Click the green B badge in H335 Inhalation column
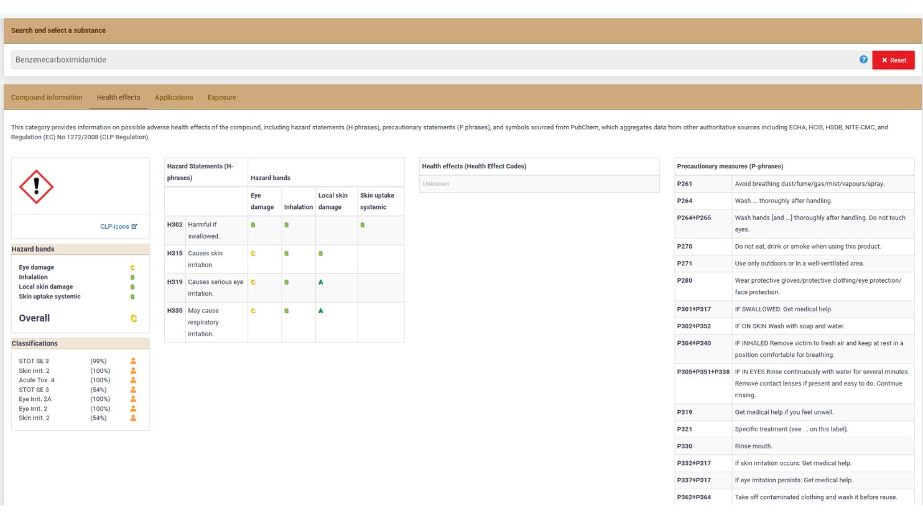The height and width of the screenshot is (519, 923). coord(288,310)
